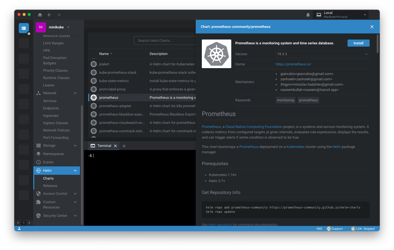Open the notifications bell
Viewport: 394px width, 250px height.
click(x=308, y=15)
